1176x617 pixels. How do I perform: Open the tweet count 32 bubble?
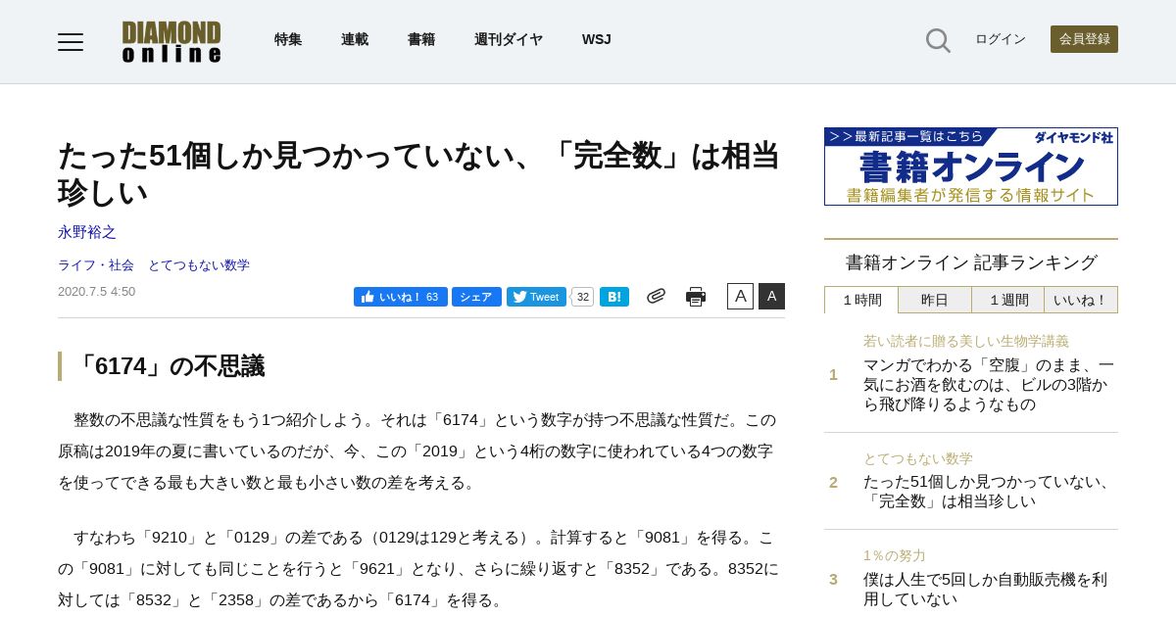pos(582,297)
